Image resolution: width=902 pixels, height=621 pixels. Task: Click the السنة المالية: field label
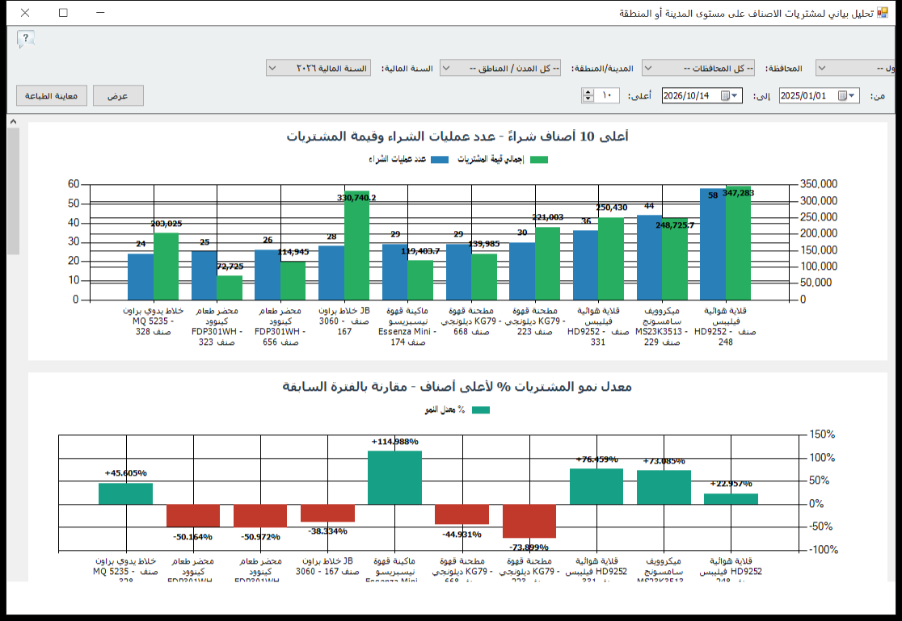[x=407, y=69]
